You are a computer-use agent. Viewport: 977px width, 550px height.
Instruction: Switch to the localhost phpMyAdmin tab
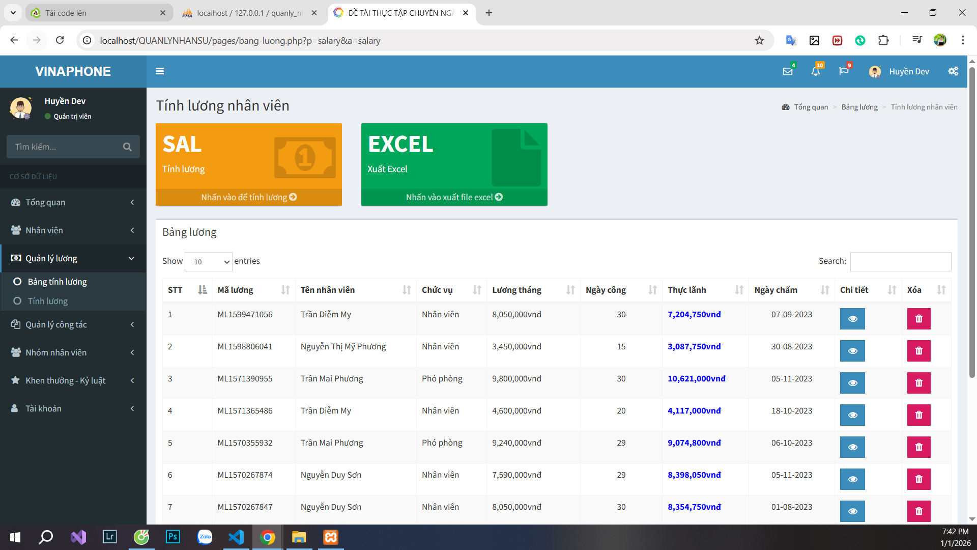coord(248,13)
